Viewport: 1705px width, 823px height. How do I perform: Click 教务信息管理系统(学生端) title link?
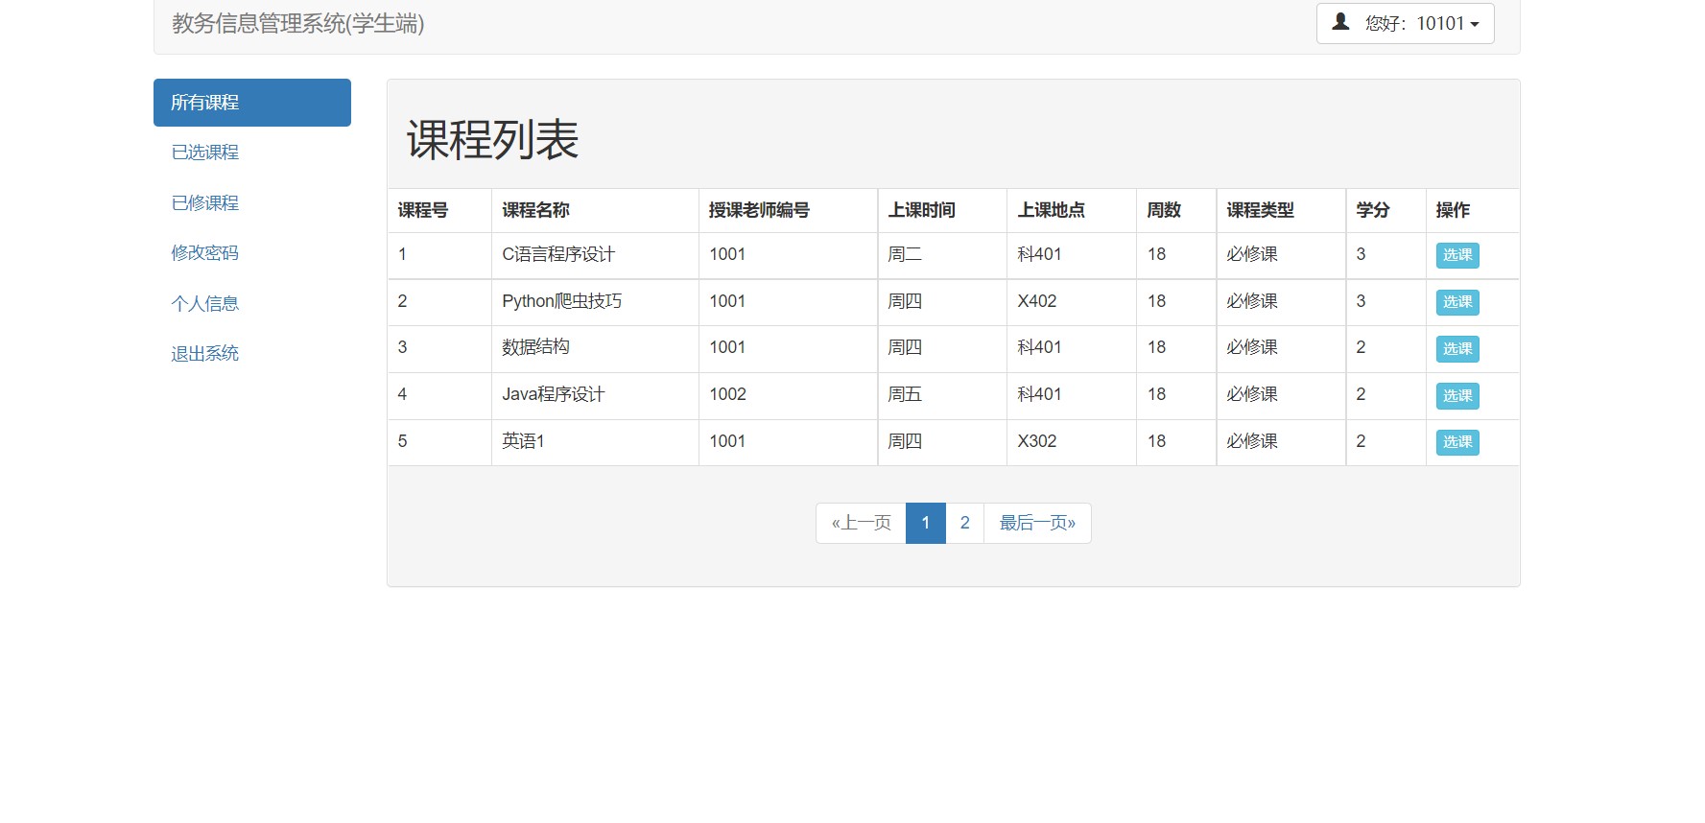click(297, 23)
